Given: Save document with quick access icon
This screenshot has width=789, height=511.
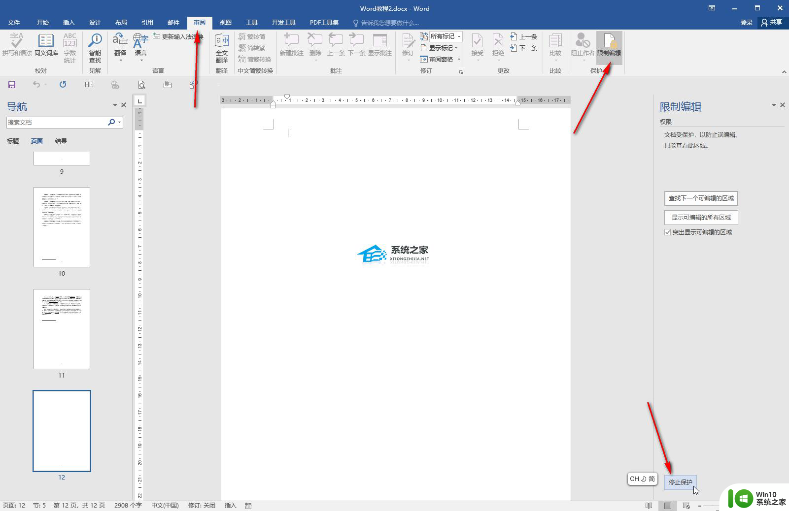Looking at the screenshot, I should coord(12,85).
